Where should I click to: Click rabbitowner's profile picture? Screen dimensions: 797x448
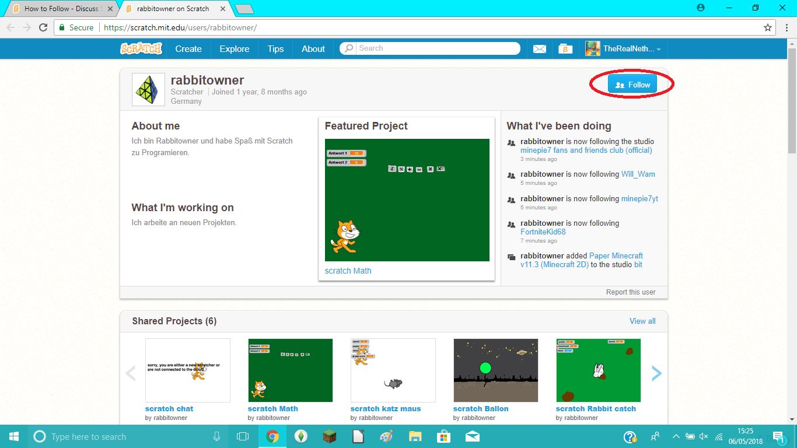148,89
